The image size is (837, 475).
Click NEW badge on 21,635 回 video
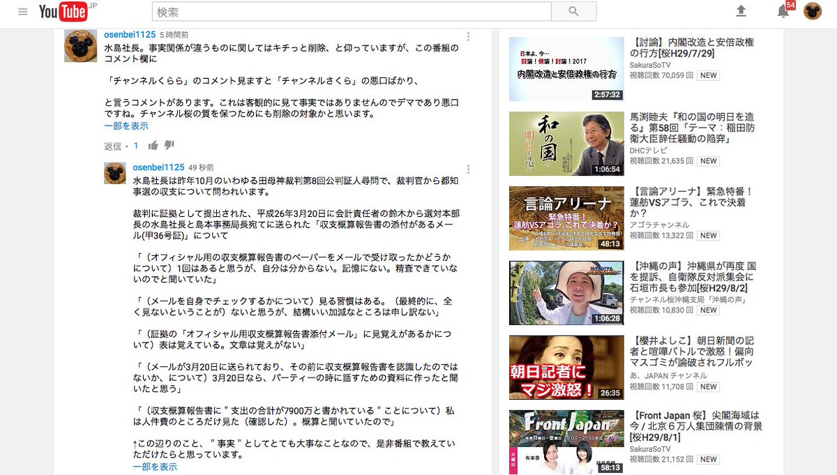coord(709,160)
